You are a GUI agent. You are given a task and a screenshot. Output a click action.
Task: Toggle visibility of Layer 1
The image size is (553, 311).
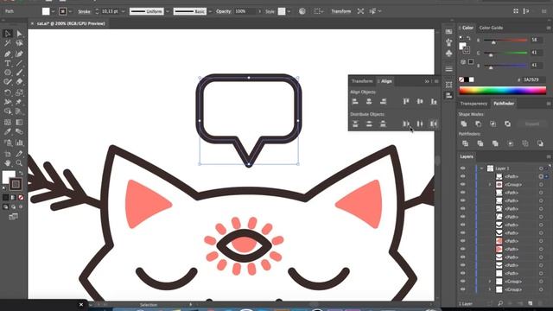(463, 168)
